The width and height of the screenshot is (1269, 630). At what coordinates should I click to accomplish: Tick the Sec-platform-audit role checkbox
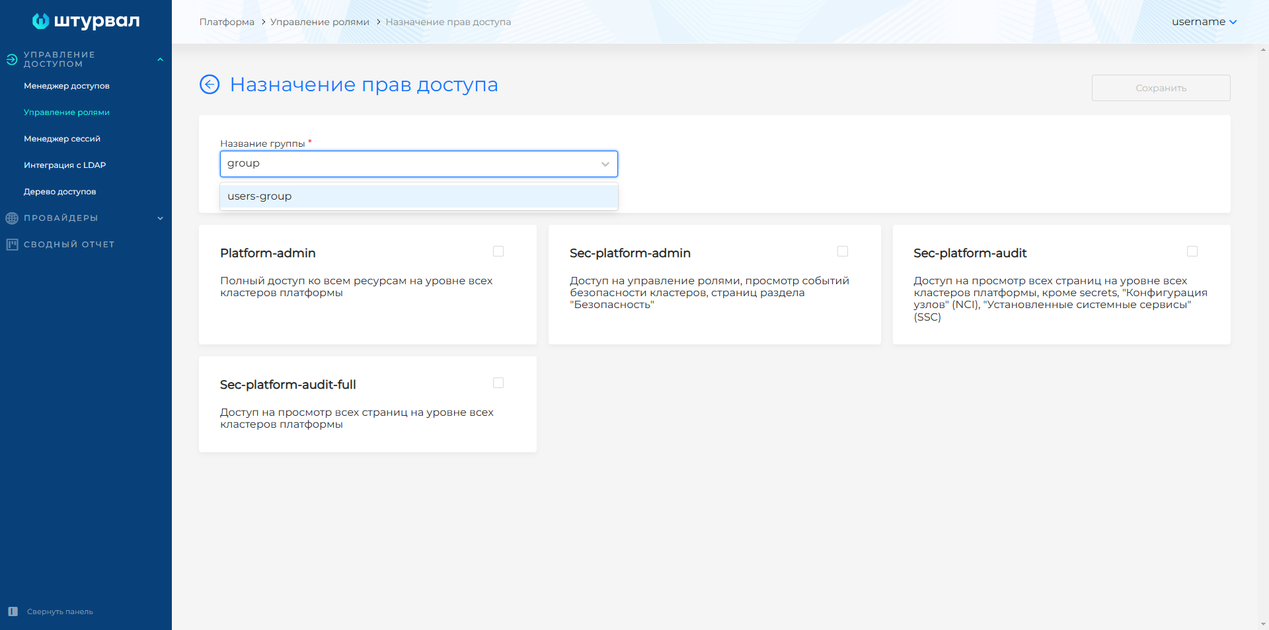[1192, 251]
